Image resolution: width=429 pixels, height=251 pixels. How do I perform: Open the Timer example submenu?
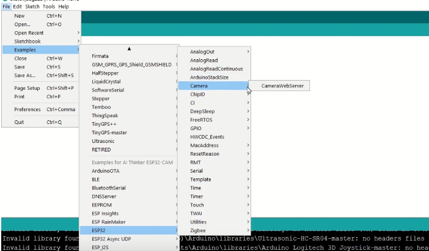tap(215, 196)
